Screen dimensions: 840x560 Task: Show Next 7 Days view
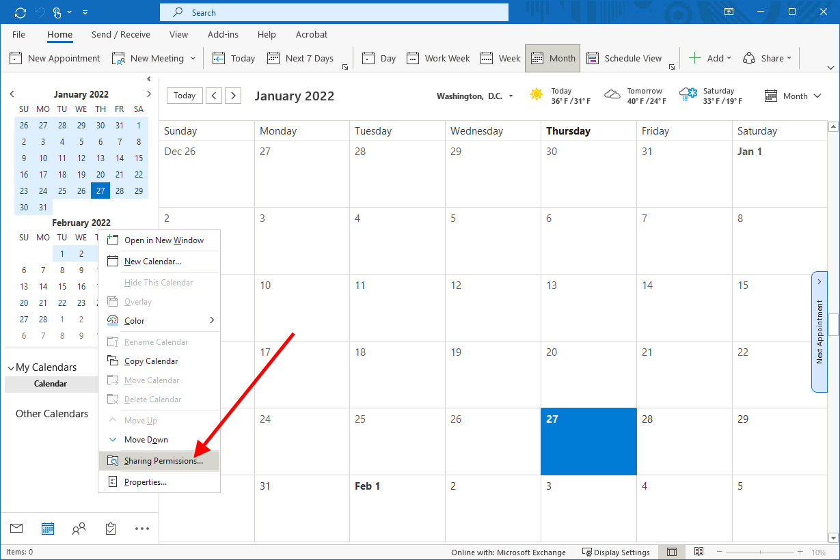coord(300,58)
